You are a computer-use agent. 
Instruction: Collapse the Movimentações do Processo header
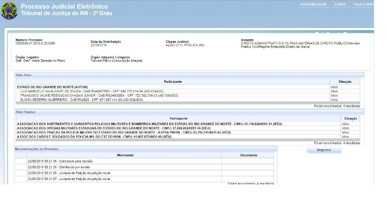[146, 149]
